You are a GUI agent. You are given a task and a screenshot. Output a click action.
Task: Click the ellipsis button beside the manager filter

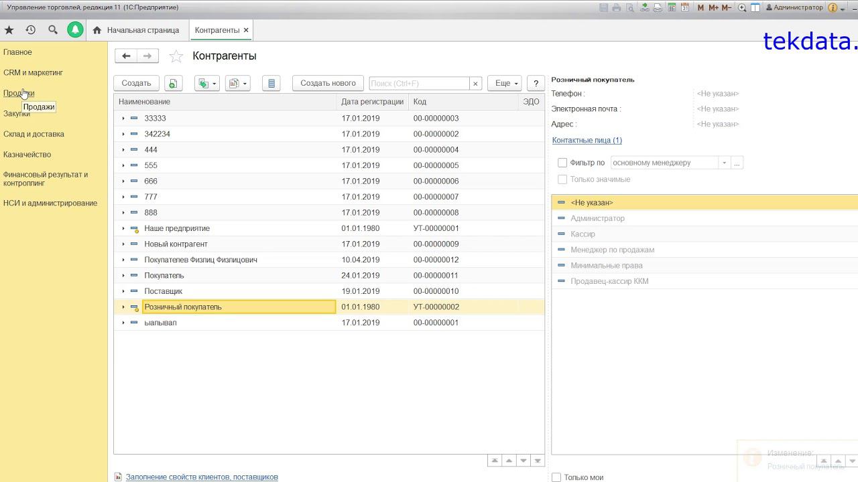[737, 163]
